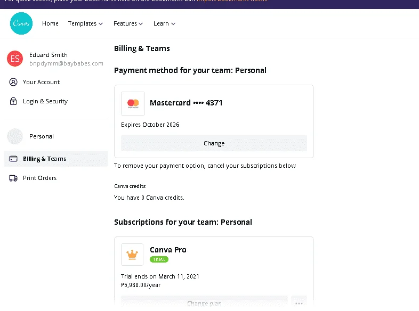Screen dimensions: 419x311
Task: Expand the Features dropdown
Action: (128, 23)
